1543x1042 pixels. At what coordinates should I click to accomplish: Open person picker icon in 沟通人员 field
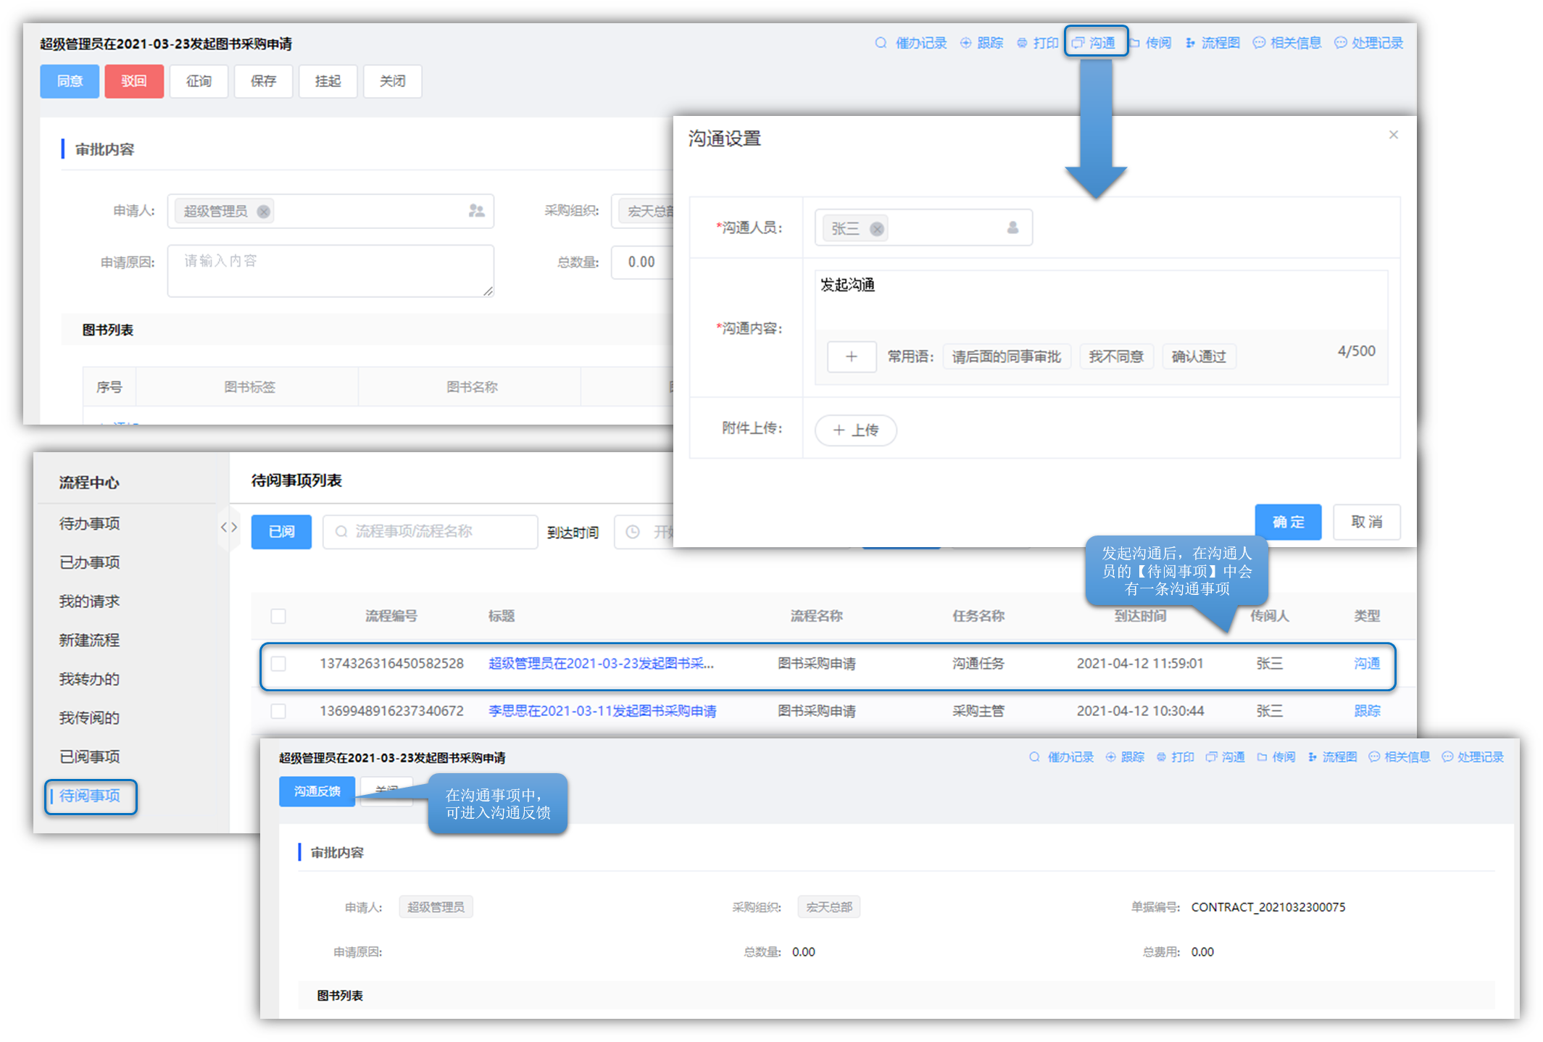(1012, 228)
